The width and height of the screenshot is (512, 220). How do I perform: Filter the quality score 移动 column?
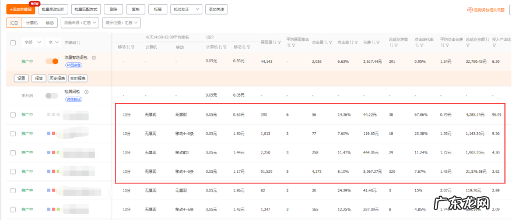coord(132,47)
